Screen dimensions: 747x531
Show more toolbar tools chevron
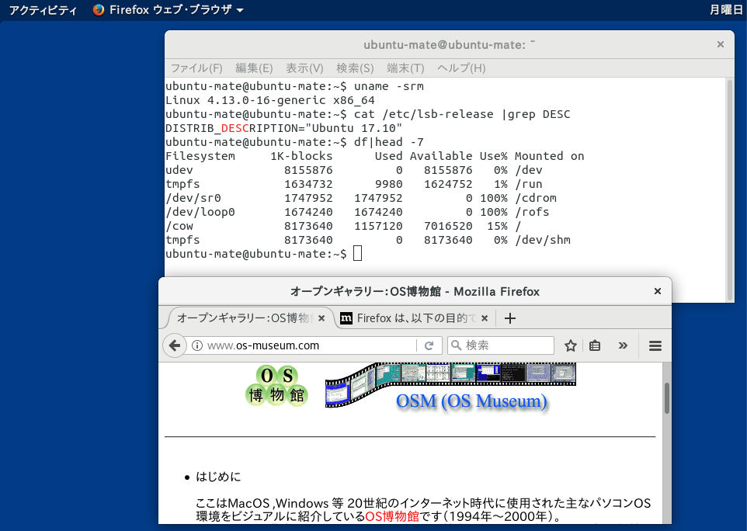pyautogui.click(x=623, y=345)
